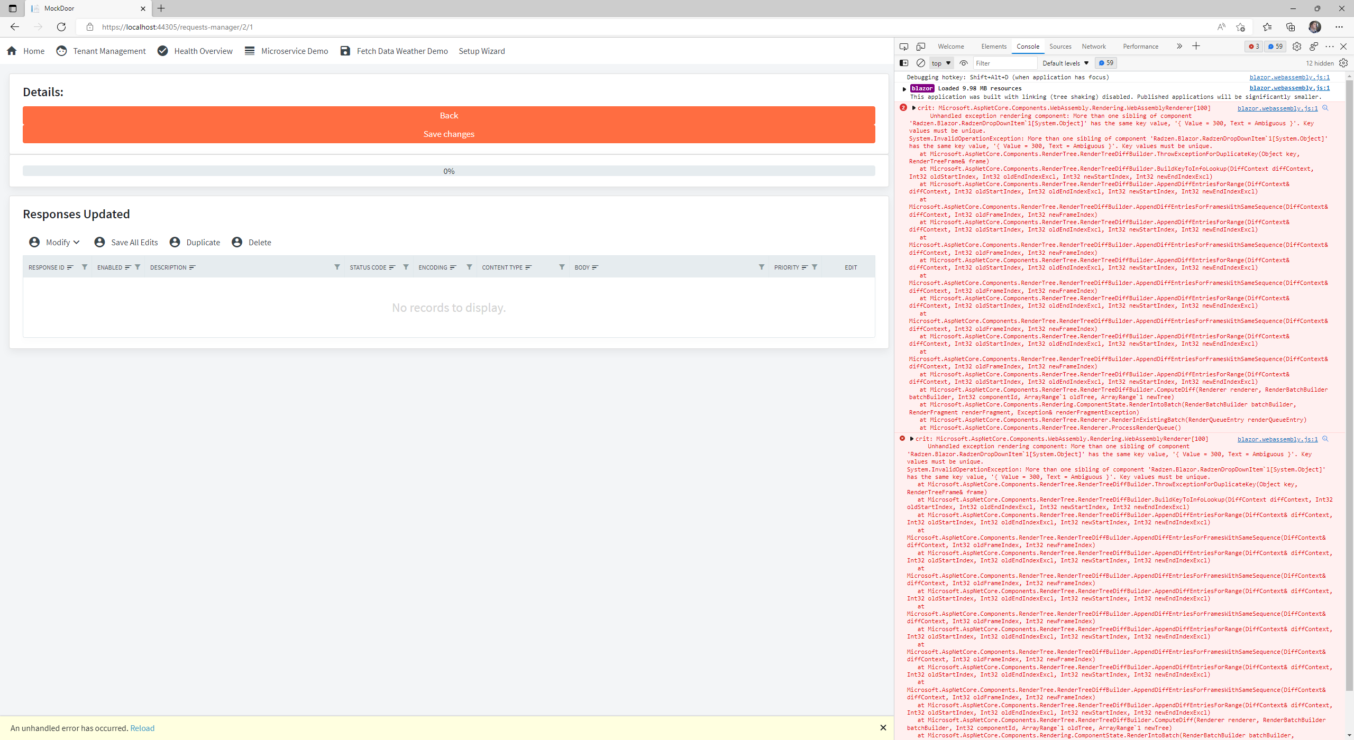Screen dimensions: 1354x740
Task: Open the Default levels dropdown
Action: pyautogui.click(x=1065, y=63)
